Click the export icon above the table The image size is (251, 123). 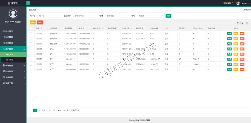tap(242, 23)
